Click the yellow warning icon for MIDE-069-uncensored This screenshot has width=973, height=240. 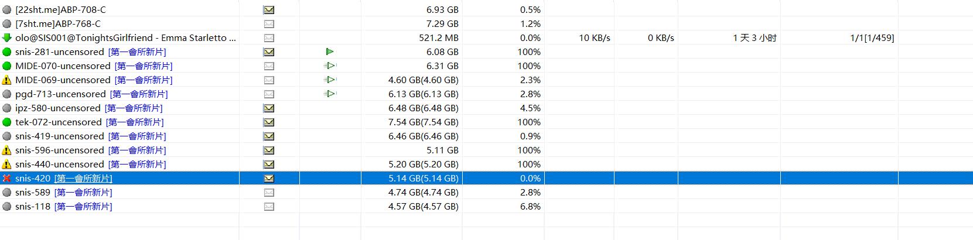[7, 80]
